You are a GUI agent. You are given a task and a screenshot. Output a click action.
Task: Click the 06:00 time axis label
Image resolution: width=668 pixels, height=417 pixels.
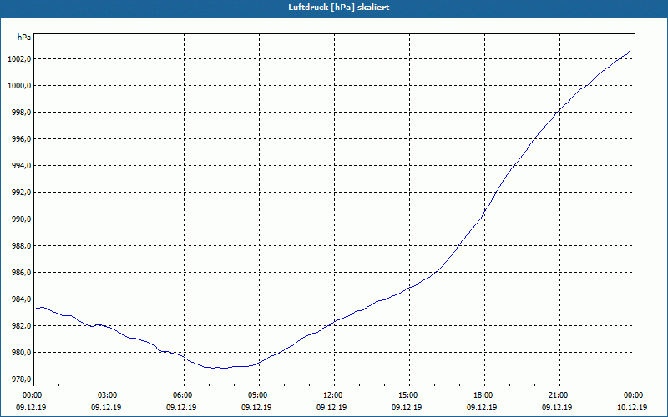pyautogui.click(x=184, y=395)
